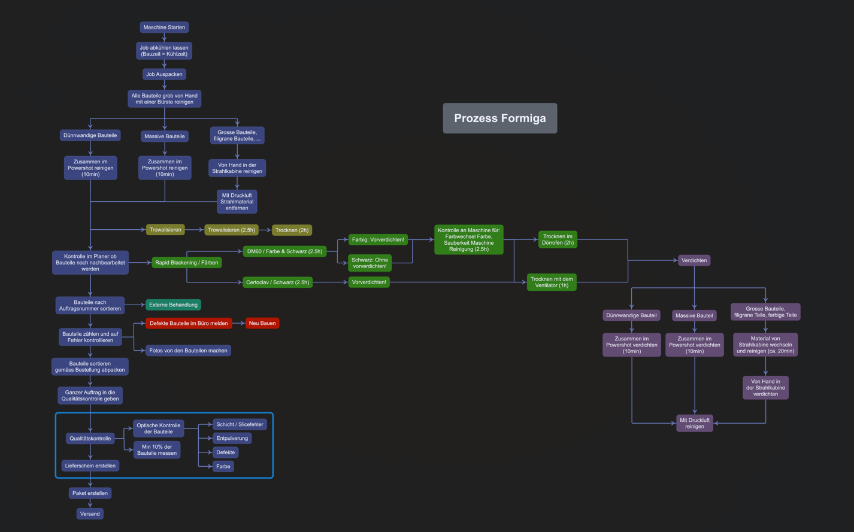Click 'Bauteile nach Auftragsnummer sortieren' node
The image size is (854, 532).
pos(90,305)
